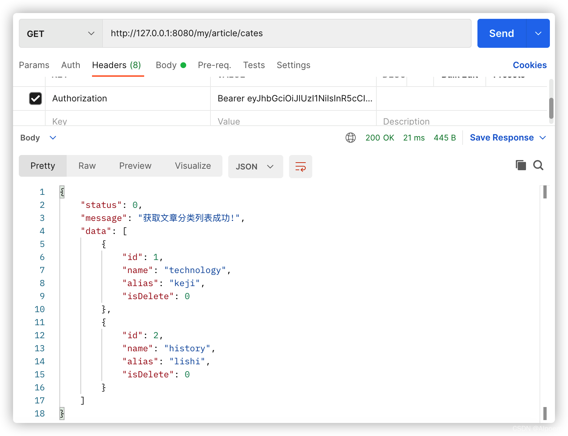This screenshot has width=568, height=436.
Task: Collapse the JSON root brace at line 1
Action: pos(62,192)
